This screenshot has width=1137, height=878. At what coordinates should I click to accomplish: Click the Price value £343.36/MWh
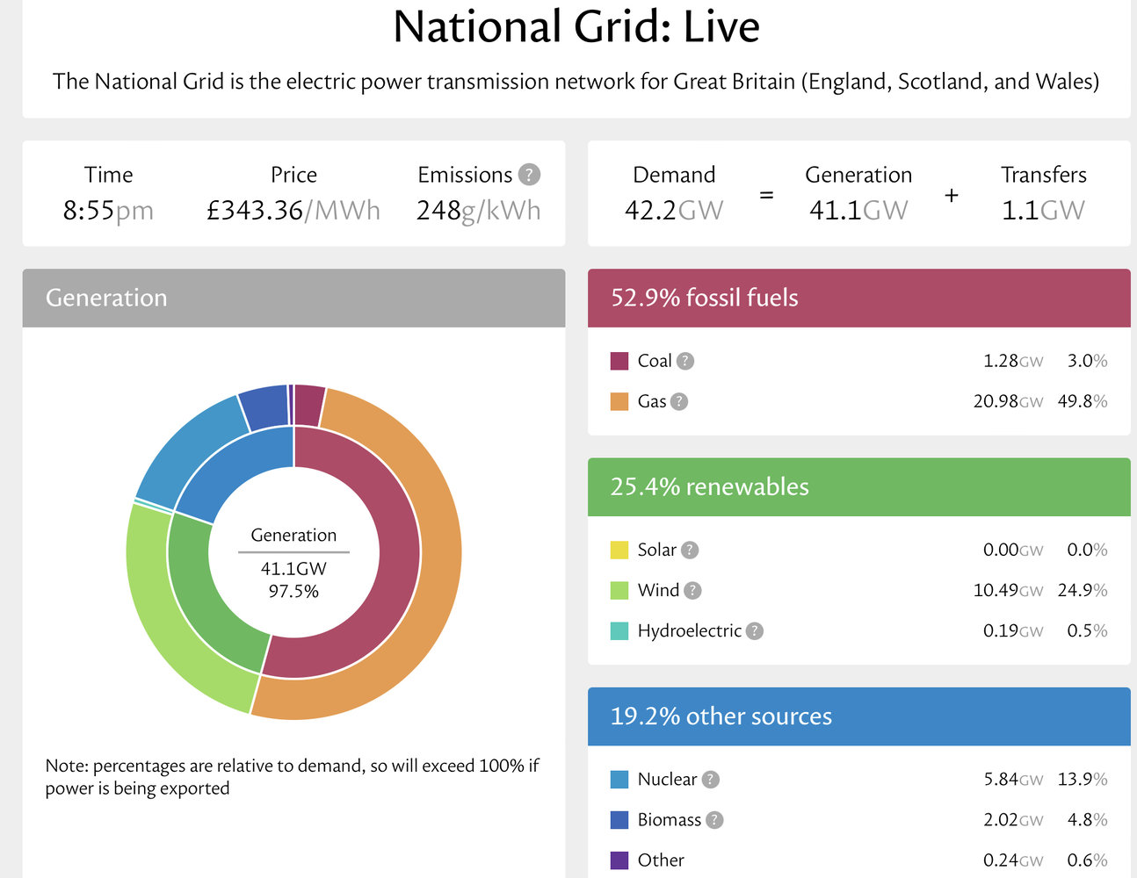point(293,211)
